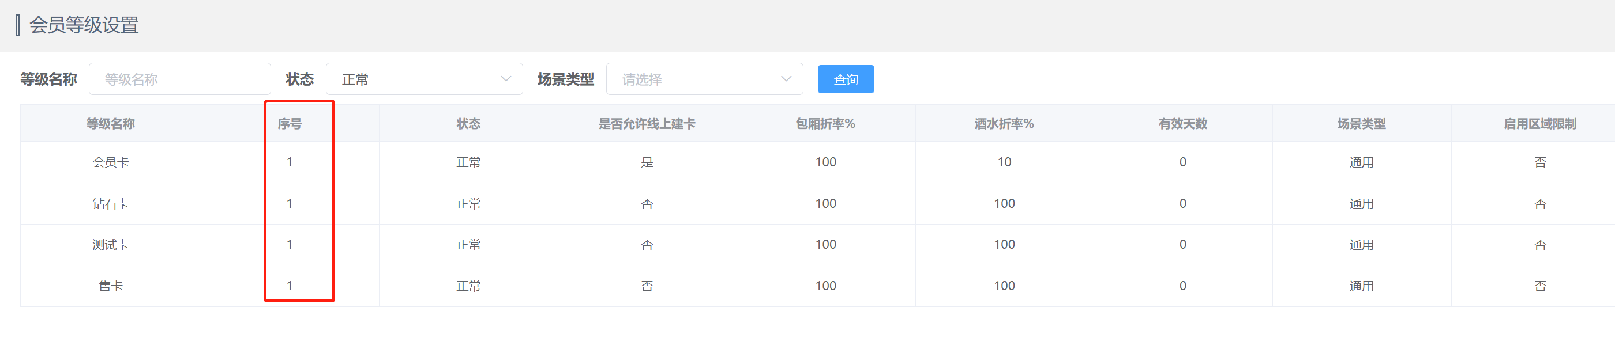Click 启用区域限制 否 in the 售卡 row
The image size is (1615, 357).
coord(1540,286)
